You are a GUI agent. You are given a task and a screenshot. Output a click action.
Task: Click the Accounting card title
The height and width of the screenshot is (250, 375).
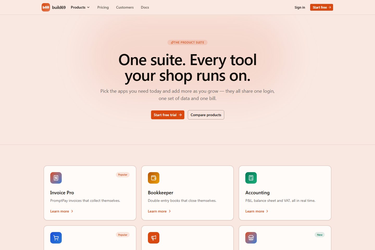point(258,193)
